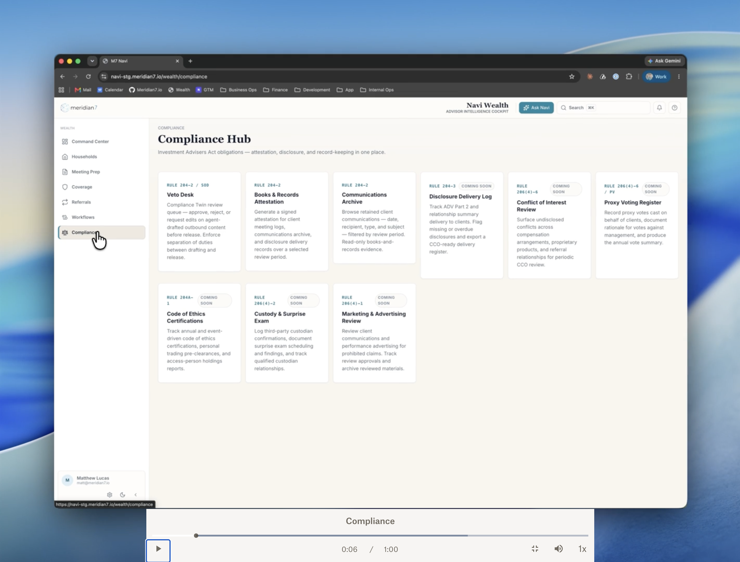Open the Custody & Surprise Exam card
The image size is (740, 562).
(287, 333)
